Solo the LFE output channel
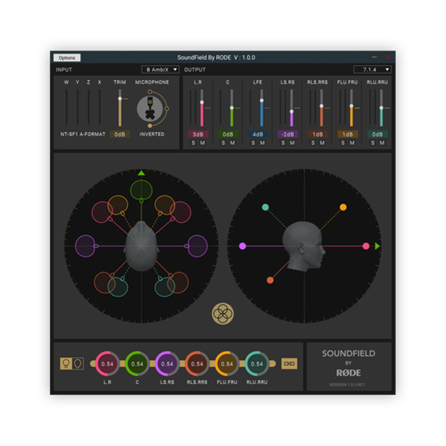 [252, 143]
